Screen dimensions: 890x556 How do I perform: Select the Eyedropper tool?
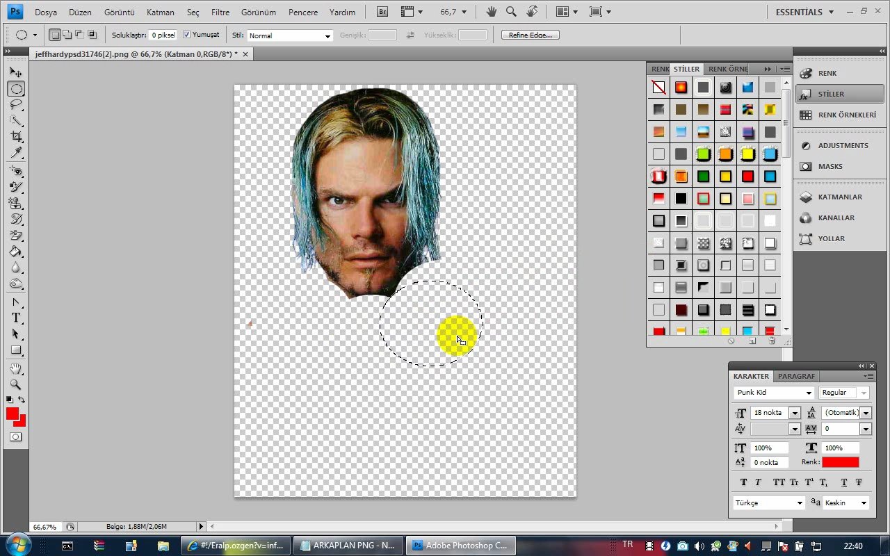click(16, 152)
